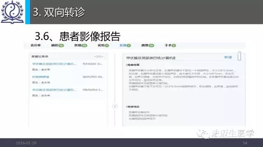Click the green badge next to 化验
Viewport: 263px width, 147px height.
107,45
